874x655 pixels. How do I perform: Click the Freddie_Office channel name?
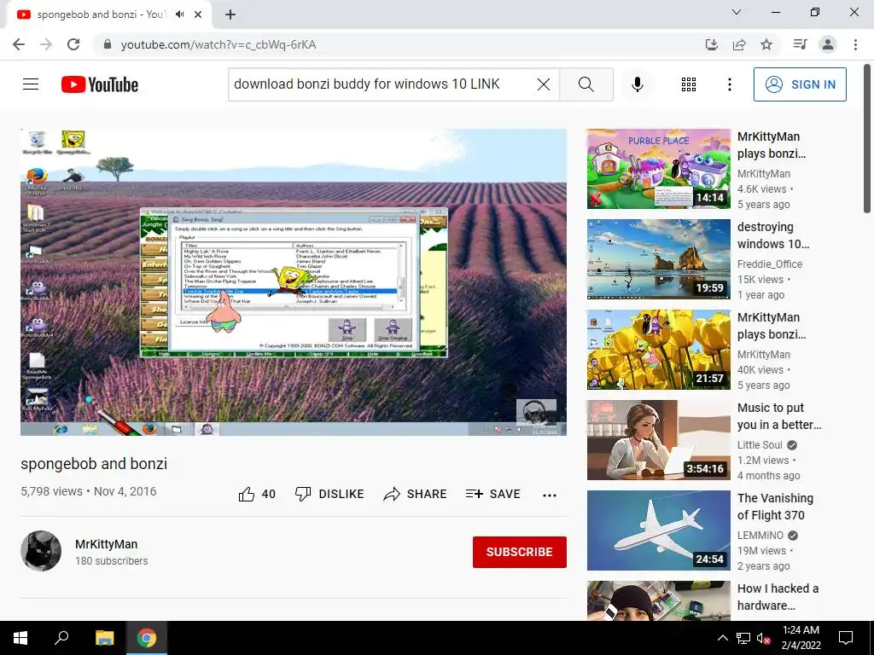pos(770,264)
